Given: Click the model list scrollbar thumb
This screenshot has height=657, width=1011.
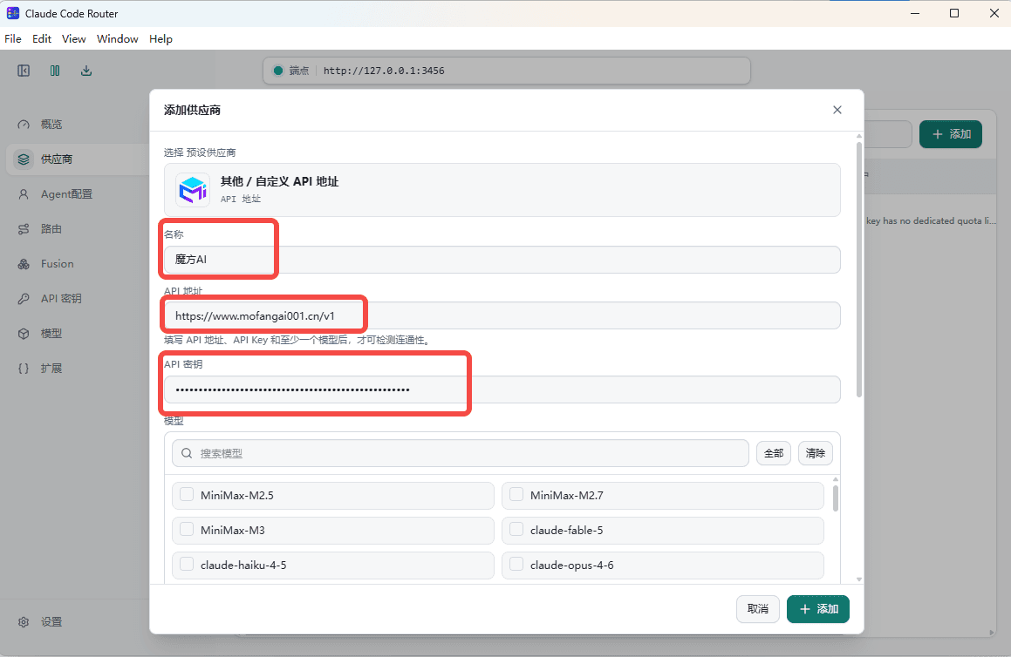Looking at the screenshot, I should pos(836,498).
